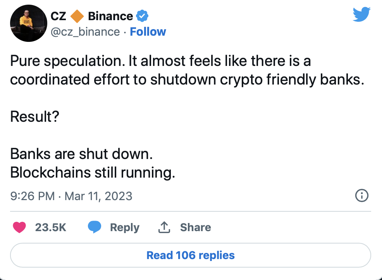Click the share upload arrow icon
This screenshot has width=382, height=280.
[x=164, y=227]
